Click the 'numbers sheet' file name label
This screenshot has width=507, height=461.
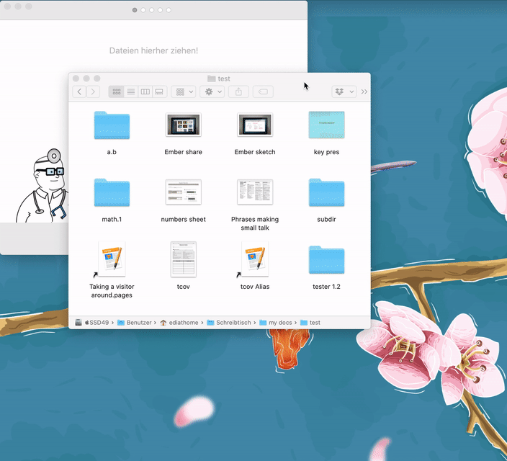tap(184, 220)
